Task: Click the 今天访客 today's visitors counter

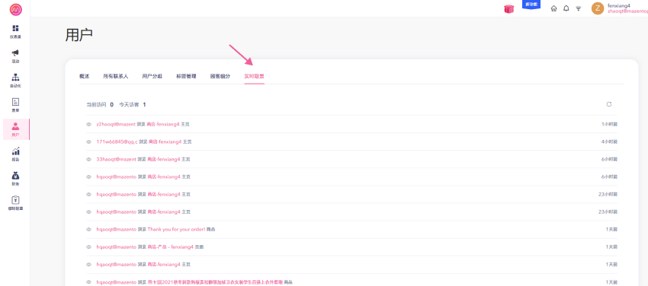Action: [x=132, y=105]
